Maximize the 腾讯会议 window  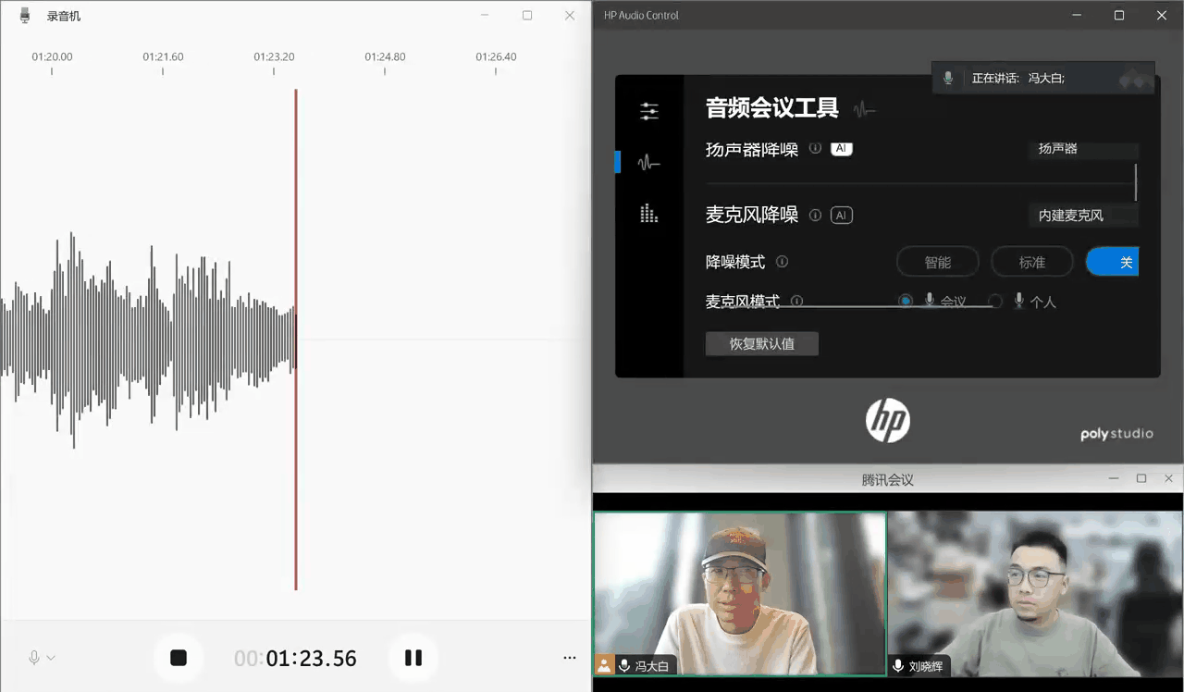[x=1141, y=478]
